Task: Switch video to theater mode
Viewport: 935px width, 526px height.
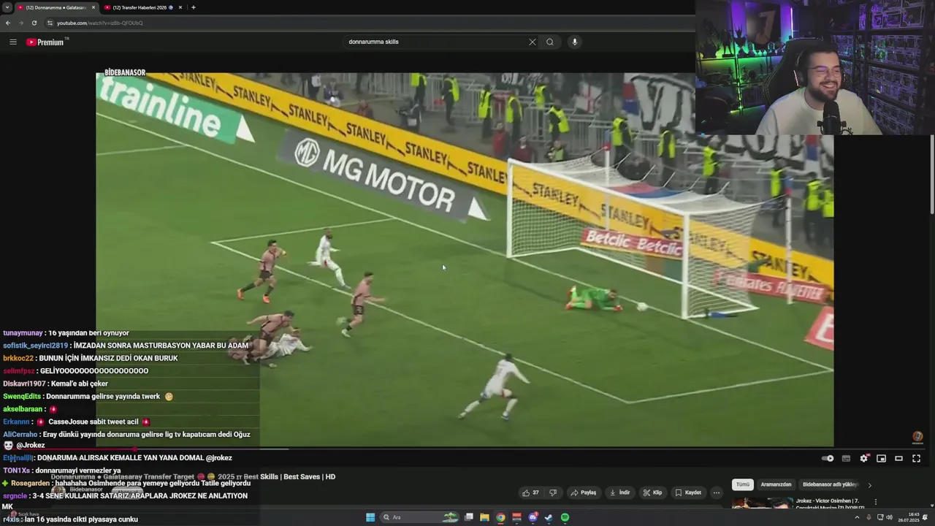Action: (899, 458)
